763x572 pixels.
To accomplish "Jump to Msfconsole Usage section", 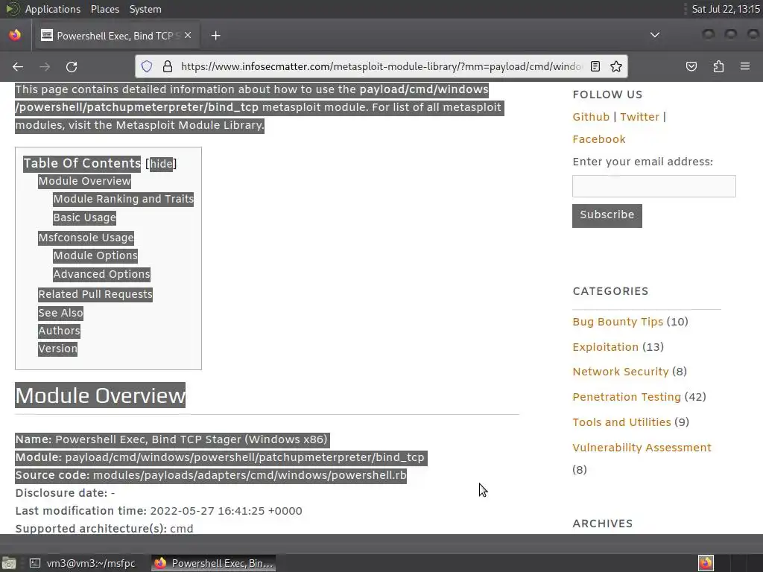I will pos(86,238).
